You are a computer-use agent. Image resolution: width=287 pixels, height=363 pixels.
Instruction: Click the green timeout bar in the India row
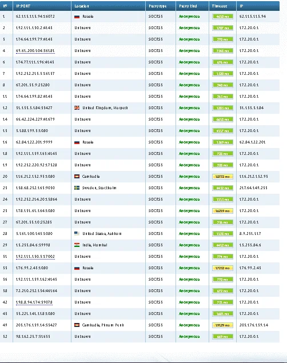click(222, 245)
